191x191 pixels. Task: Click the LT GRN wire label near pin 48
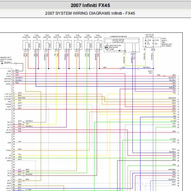29,190
